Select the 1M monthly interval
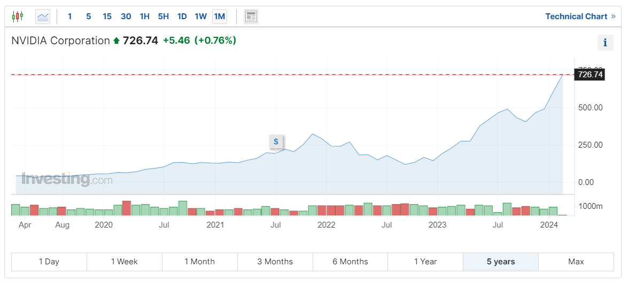 (219, 17)
